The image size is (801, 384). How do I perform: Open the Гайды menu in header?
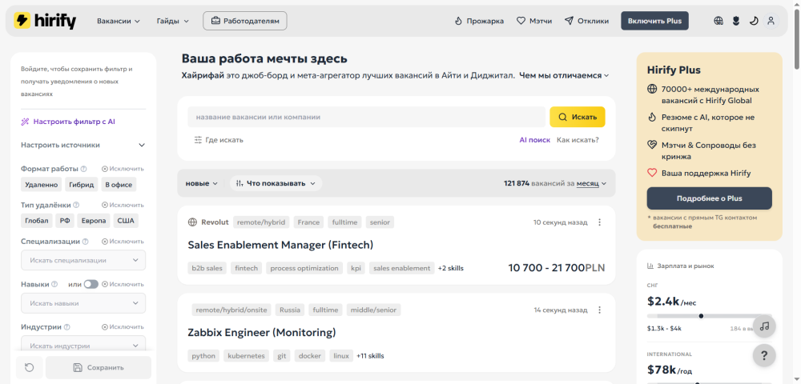173,21
